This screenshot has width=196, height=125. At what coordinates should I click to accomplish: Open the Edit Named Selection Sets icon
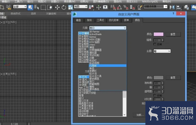(140, 7)
